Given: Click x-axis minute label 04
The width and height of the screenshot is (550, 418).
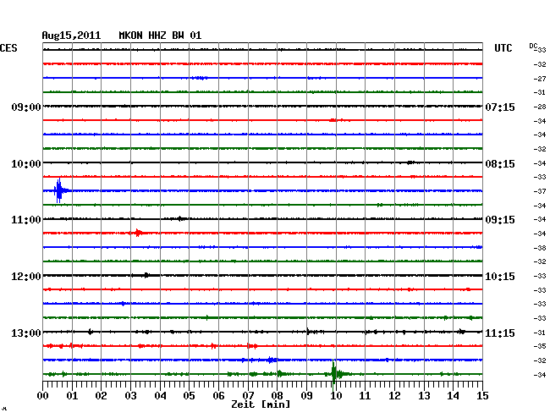Looking at the screenshot, I should [160, 395].
